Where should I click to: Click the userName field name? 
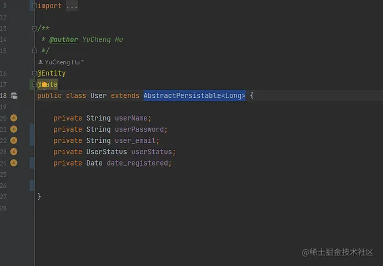(x=131, y=118)
